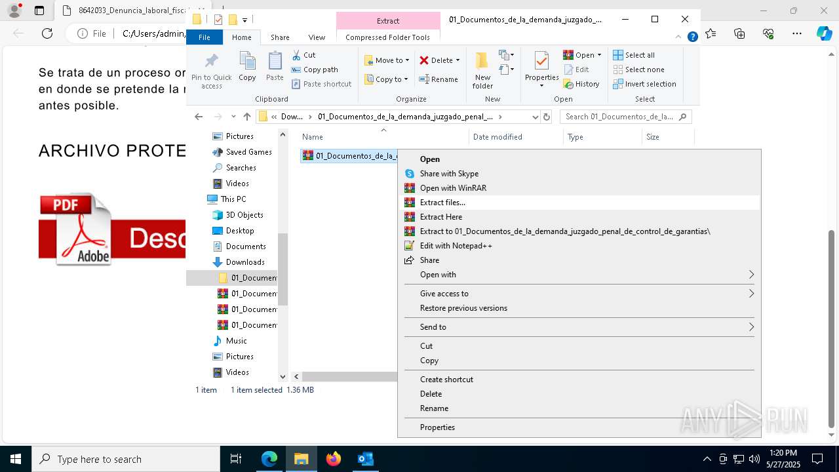This screenshot has width=839, height=472.
Task: Expand the Send to submenu
Action: (x=579, y=327)
